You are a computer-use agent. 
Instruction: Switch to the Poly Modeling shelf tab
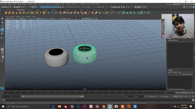click(21, 10)
